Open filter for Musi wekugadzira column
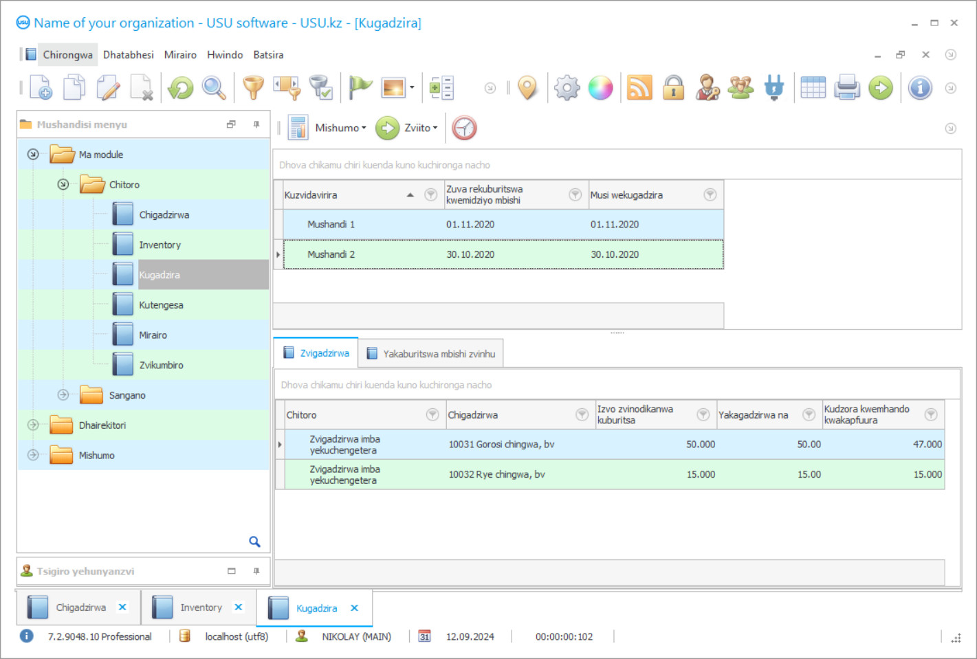 (x=710, y=195)
